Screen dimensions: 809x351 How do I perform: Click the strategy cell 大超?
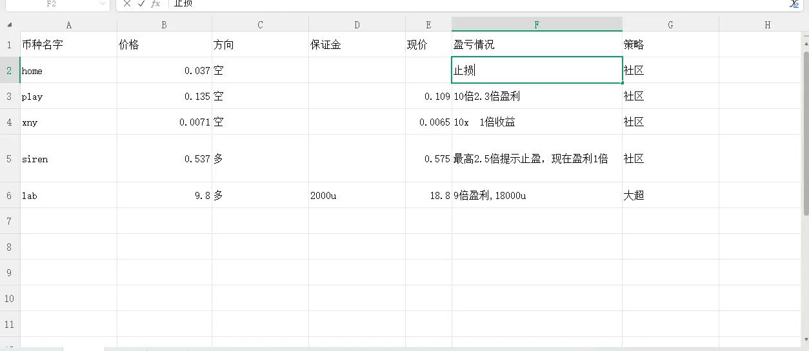[x=670, y=195]
